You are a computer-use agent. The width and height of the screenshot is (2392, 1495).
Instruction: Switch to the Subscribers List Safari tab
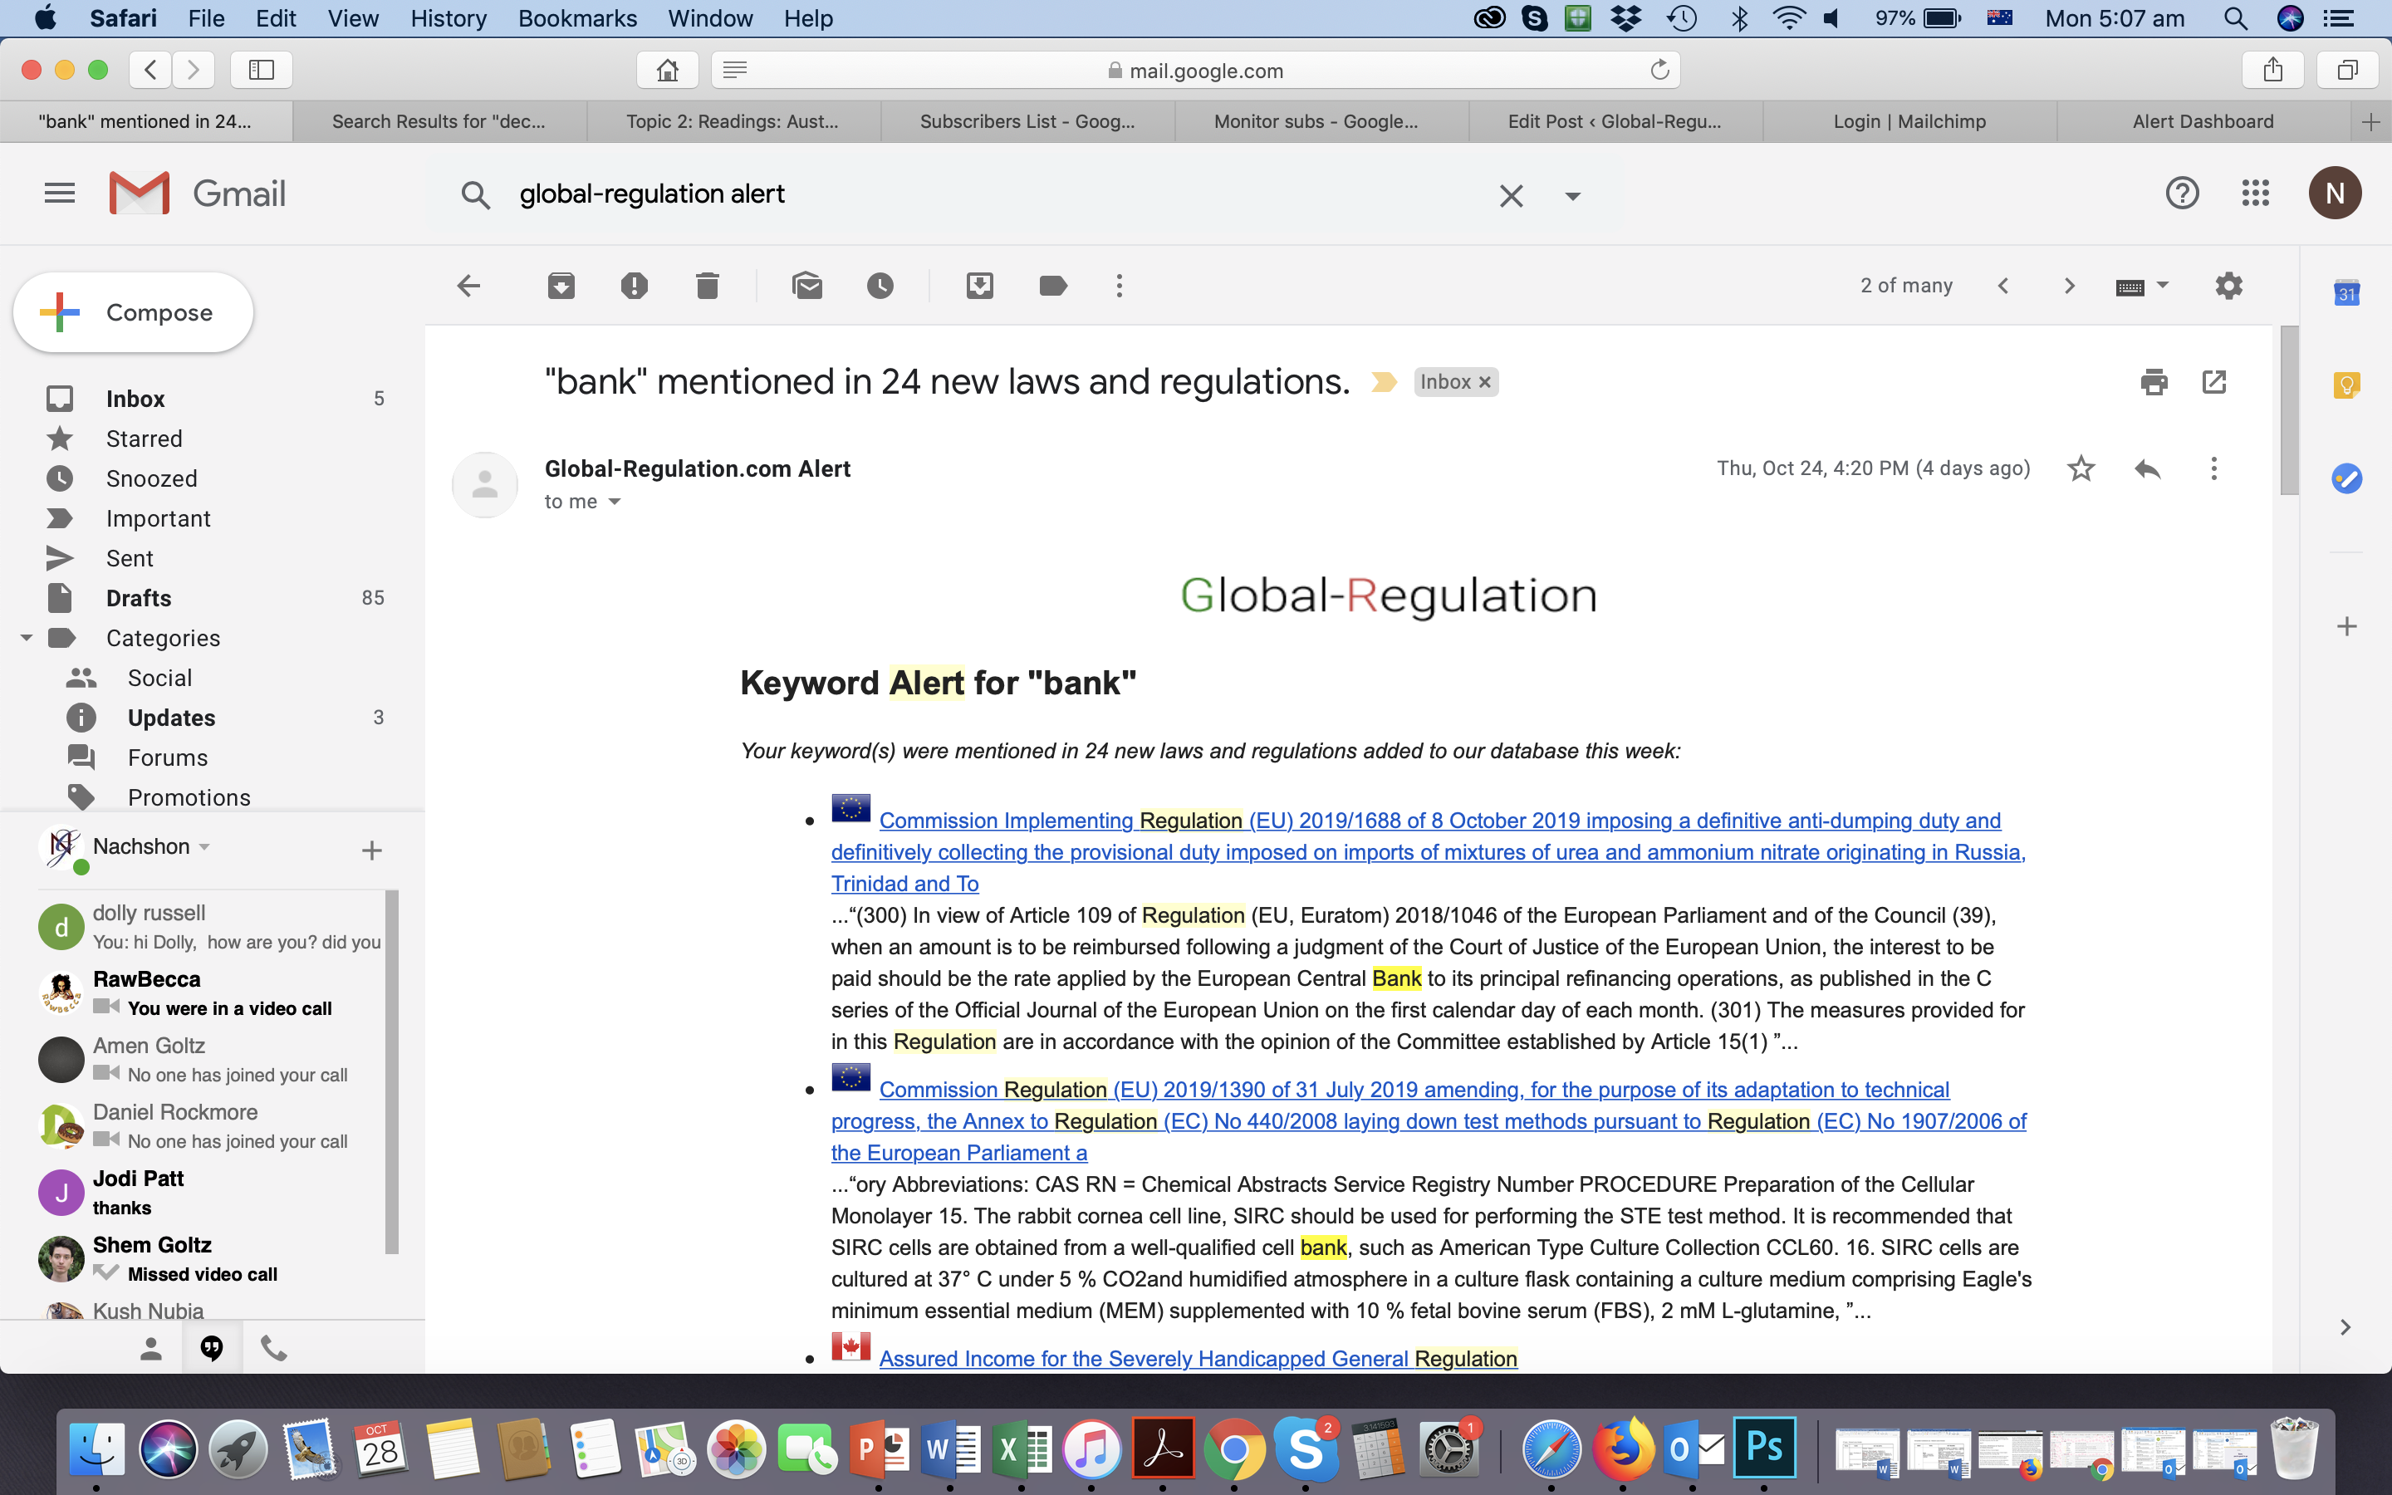click(1028, 121)
